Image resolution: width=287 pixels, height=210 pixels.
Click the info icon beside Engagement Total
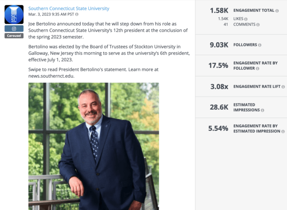click(x=277, y=10)
